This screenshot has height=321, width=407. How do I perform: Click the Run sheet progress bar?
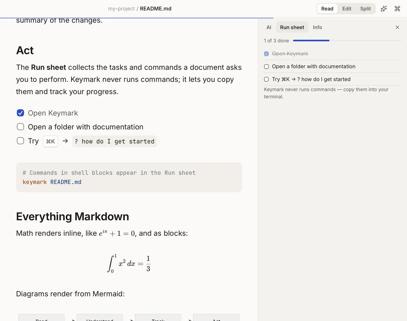[x=347, y=41]
